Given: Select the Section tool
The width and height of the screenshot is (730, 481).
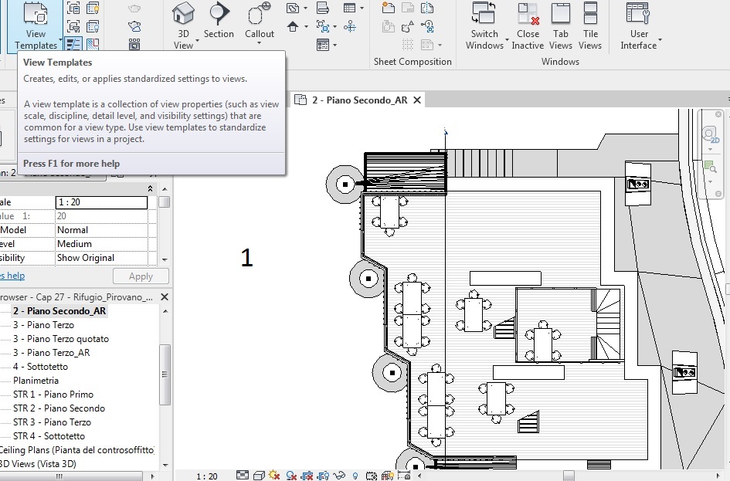Looking at the screenshot, I should 219,14.
